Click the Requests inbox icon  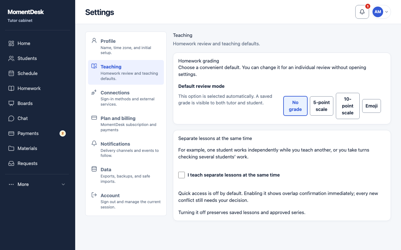pyautogui.click(x=11, y=163)
